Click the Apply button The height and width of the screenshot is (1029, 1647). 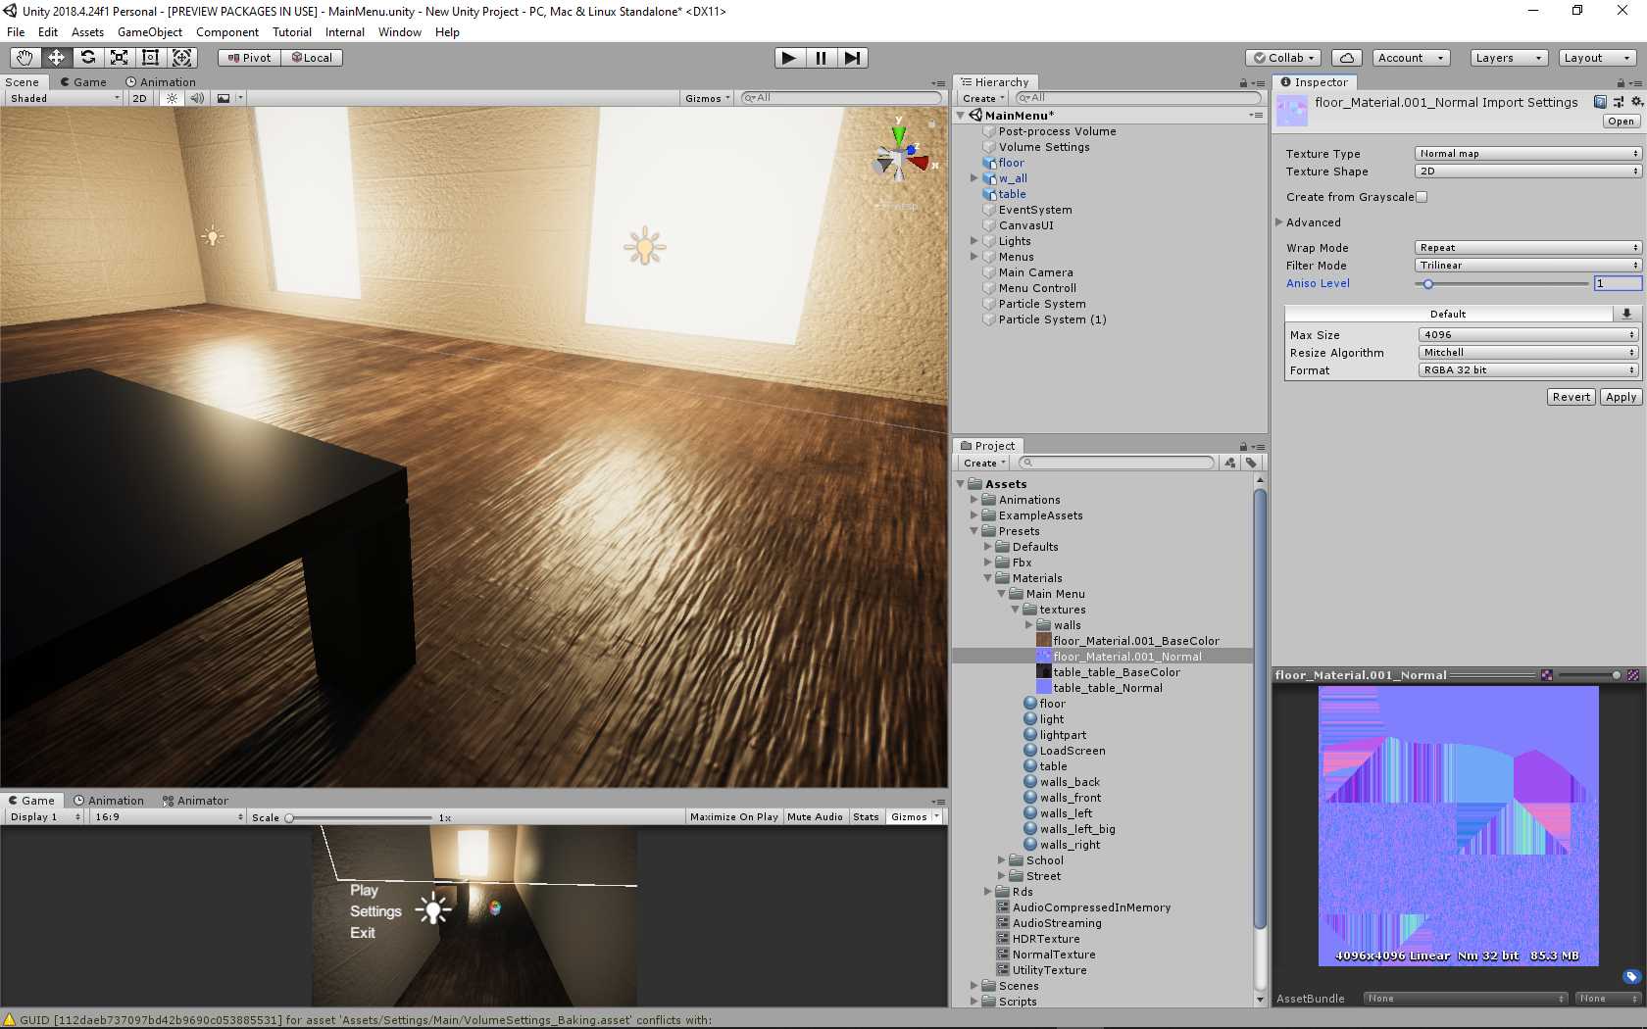click(1621, 397)
